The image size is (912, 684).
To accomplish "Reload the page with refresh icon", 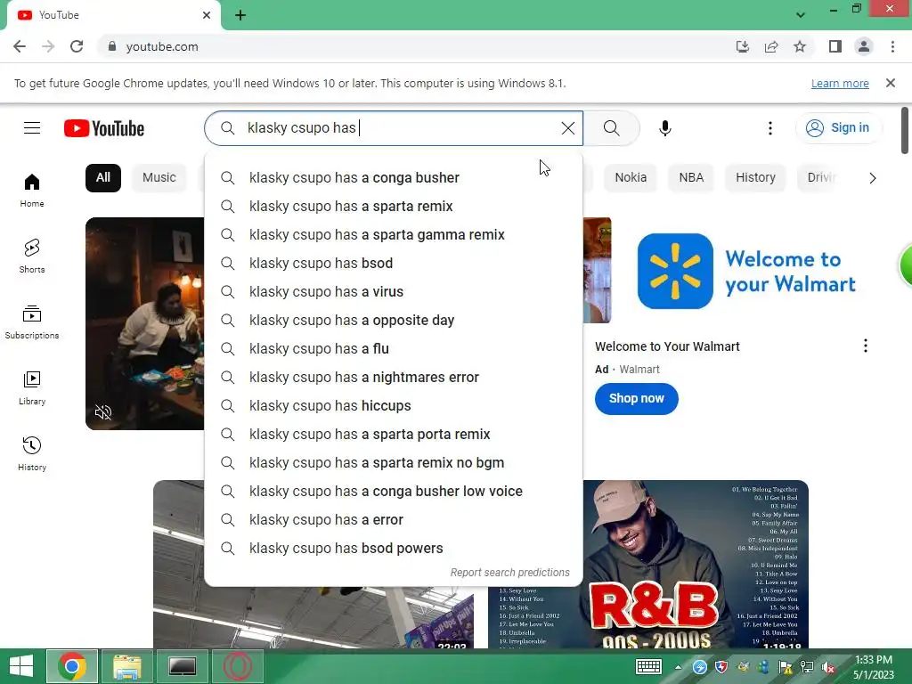I will click(x=77, y=46).
